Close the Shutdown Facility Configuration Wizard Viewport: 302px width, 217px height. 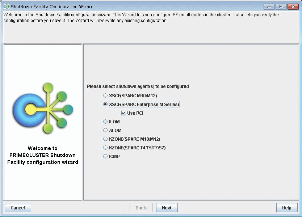pos(293,7)
